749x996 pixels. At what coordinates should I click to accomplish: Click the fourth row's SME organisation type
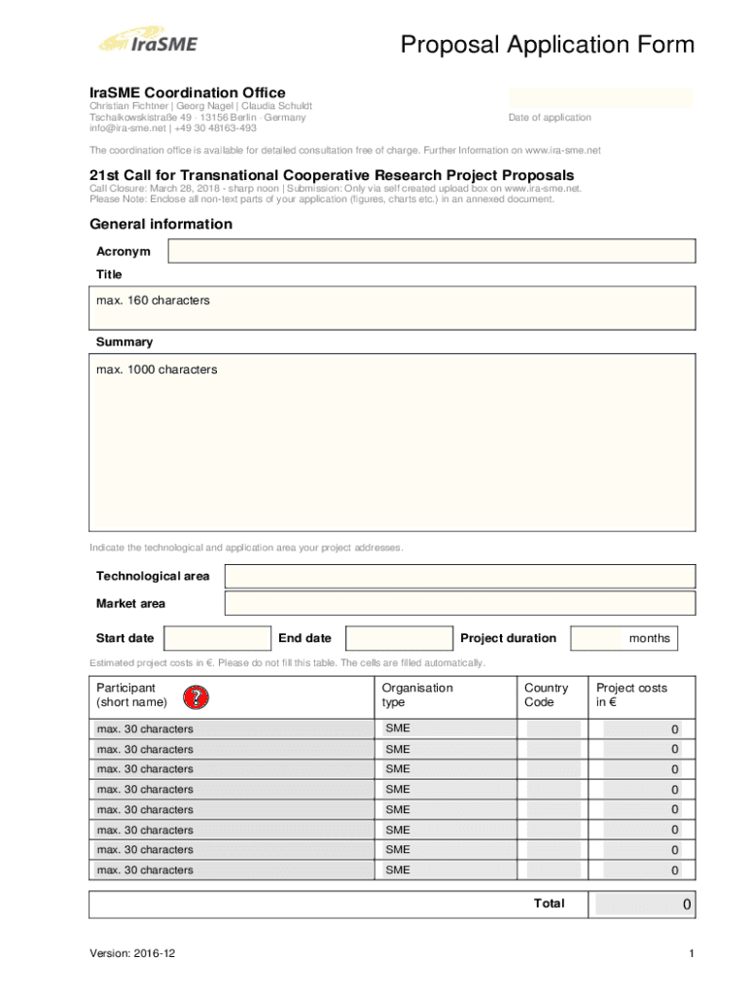[x=446, y=790]
